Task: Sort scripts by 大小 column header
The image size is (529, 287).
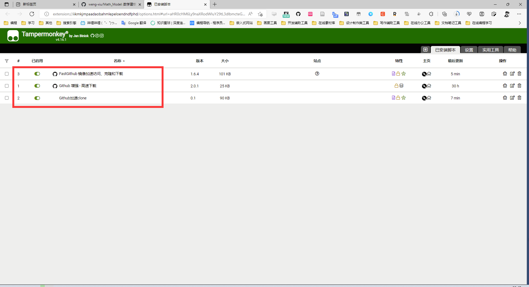Action: 225,61
